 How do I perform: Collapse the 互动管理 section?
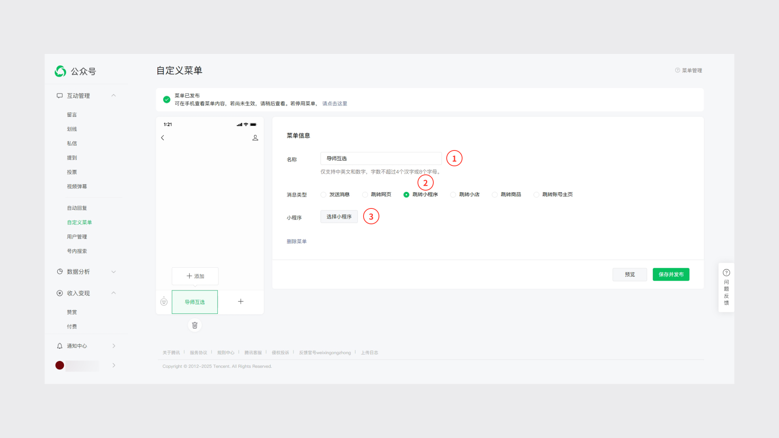coord(114,96)
